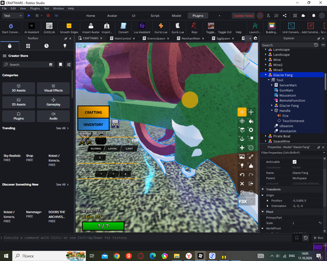Expand the ServerMain script node
This screenshot has height=261, width=327.
tap(272, 85)
